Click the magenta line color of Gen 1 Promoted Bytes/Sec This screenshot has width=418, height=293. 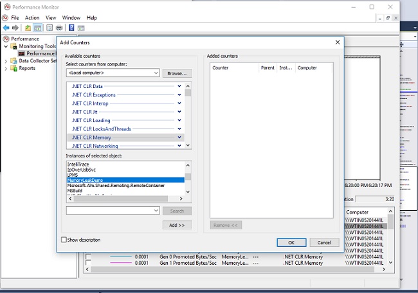[121, 263]
